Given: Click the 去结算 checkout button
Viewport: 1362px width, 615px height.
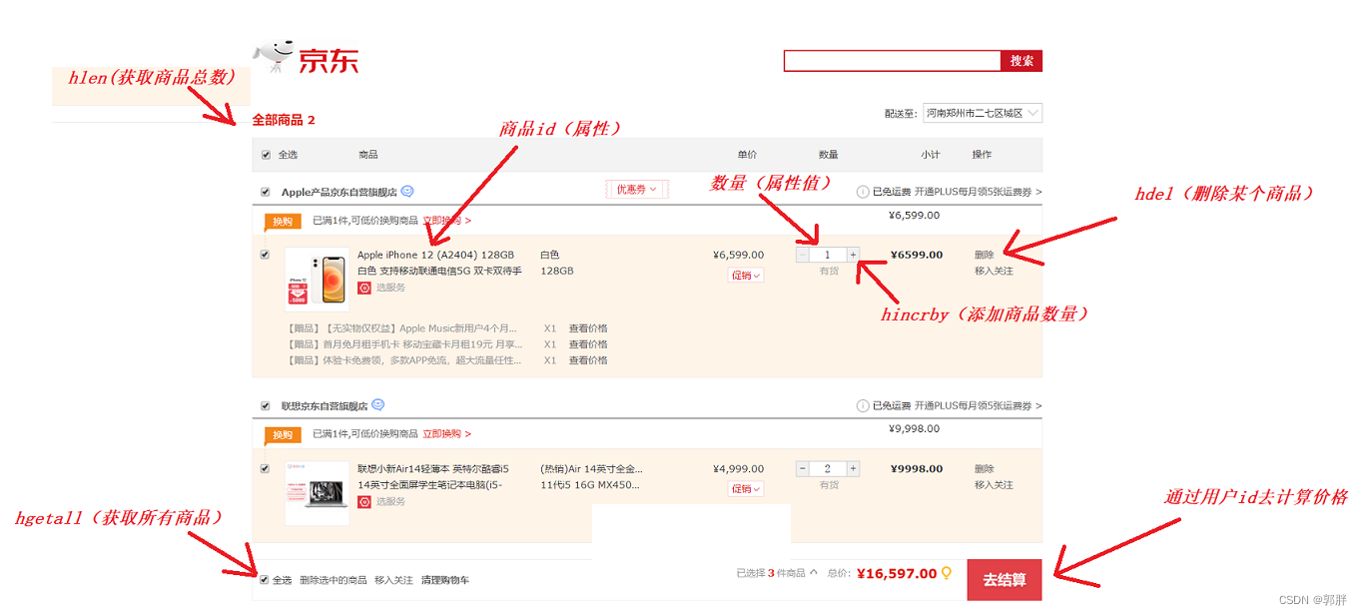Looking at the screenshot, I should point(1005,579).
